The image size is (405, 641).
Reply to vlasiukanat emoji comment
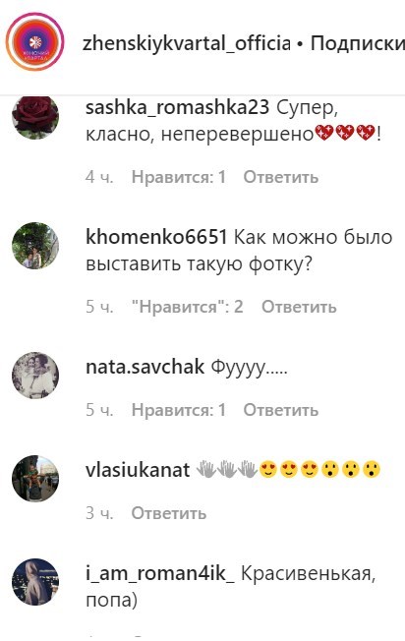169,512
